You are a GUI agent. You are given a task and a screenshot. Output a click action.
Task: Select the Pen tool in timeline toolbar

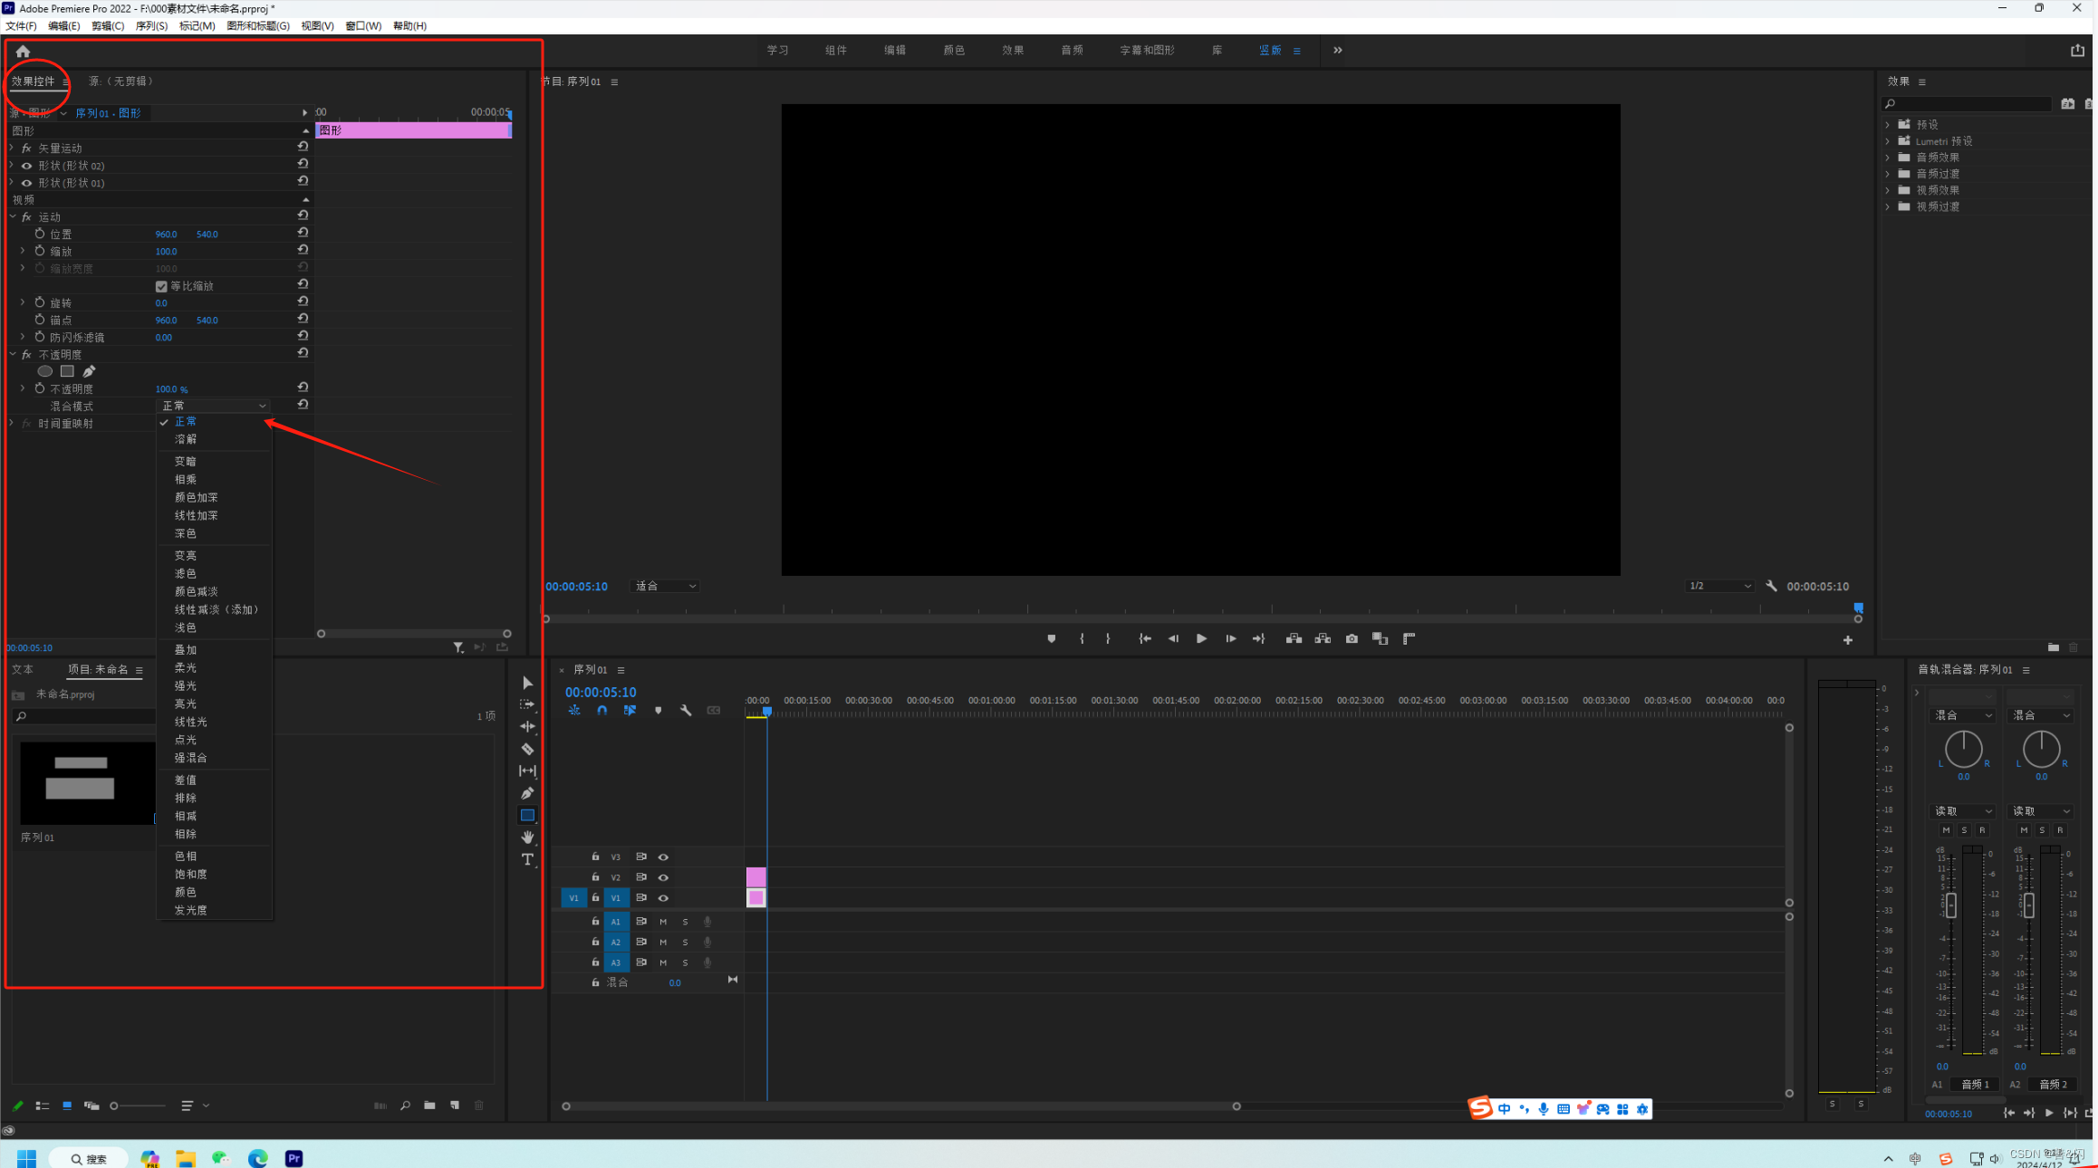(x=527, y=793)
